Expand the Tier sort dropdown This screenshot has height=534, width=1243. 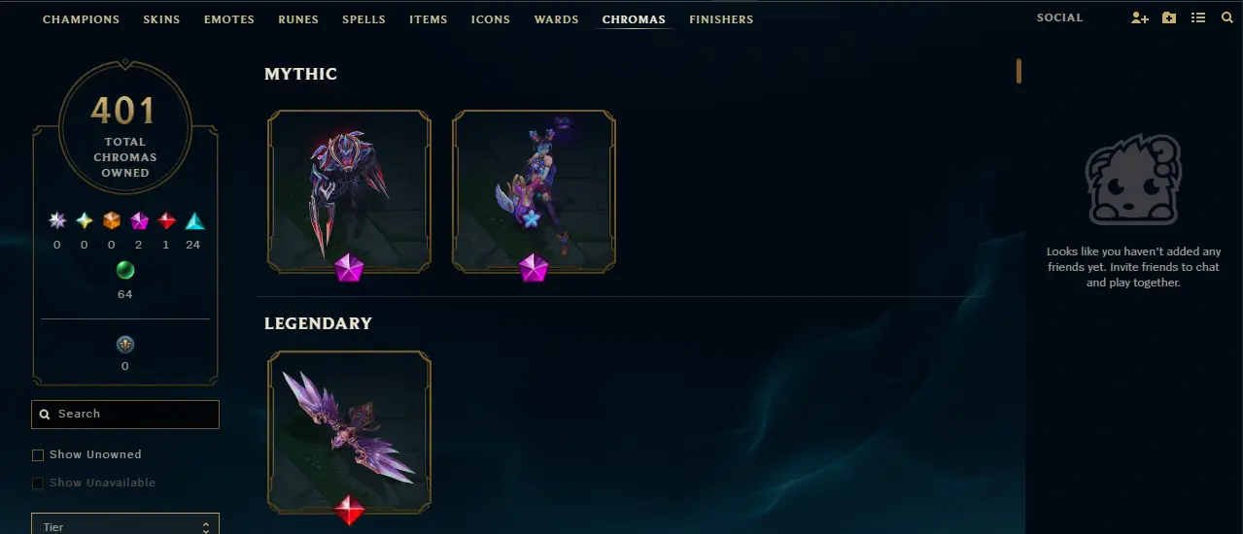coord(125,524)
